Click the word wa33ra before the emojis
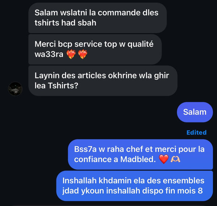This screenshot has width=217, height=206. 49,54
